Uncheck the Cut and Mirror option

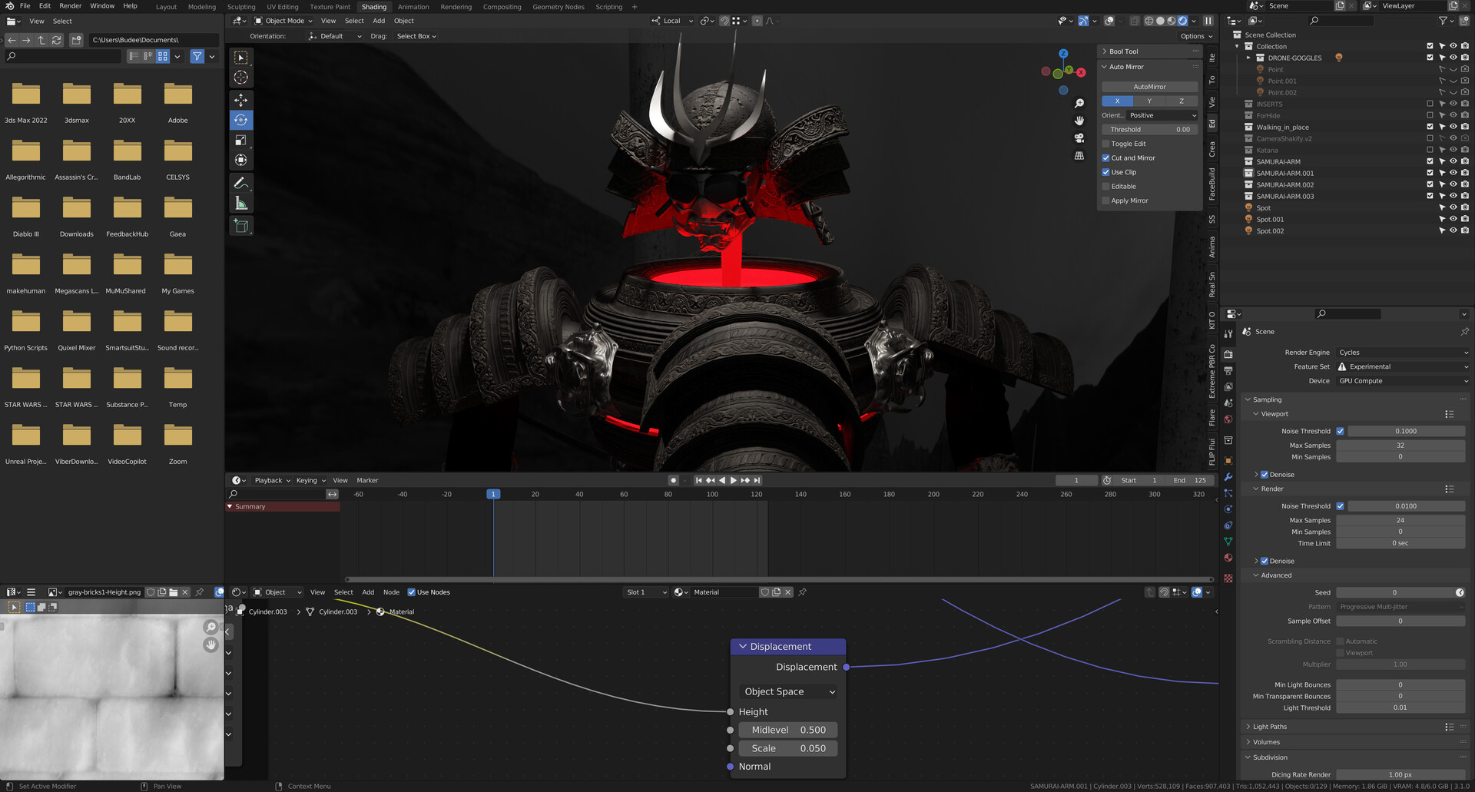1106,158
